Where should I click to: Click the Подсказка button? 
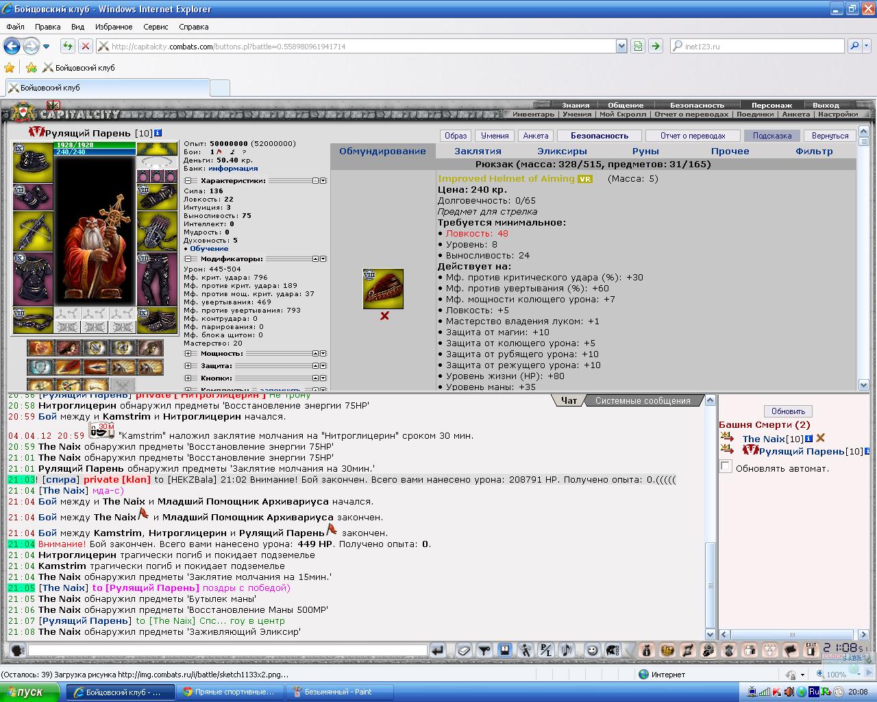click(x=772, y=136)
